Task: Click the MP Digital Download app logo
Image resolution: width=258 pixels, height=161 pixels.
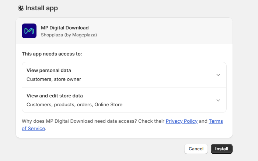Action: tap(29, 31)
